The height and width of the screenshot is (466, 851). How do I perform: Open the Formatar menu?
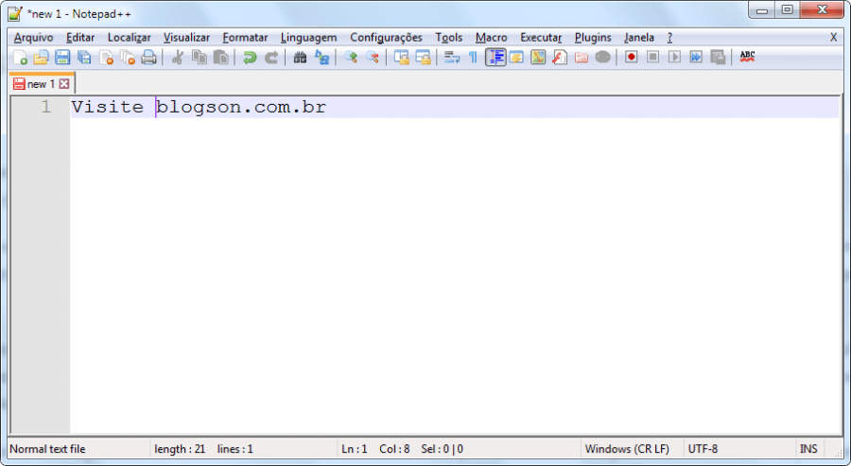[245, 38]
